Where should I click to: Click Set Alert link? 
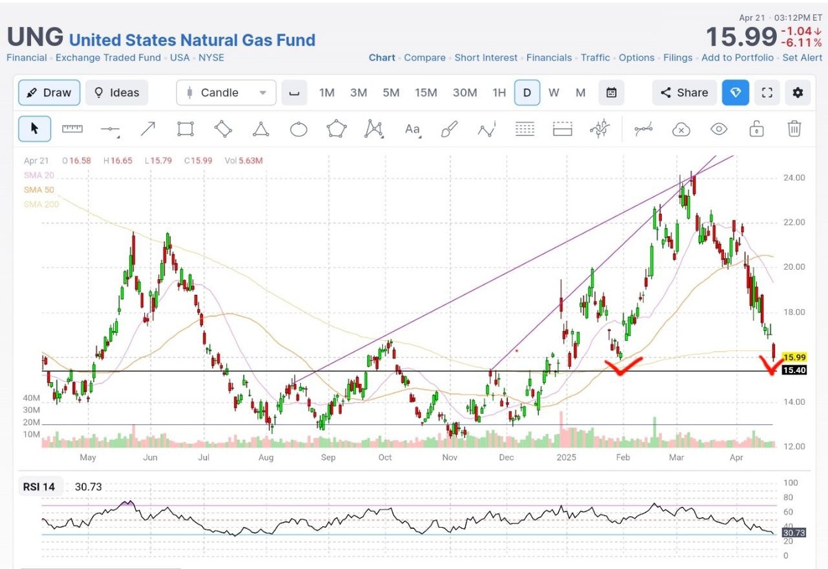[x=802, y=58]
